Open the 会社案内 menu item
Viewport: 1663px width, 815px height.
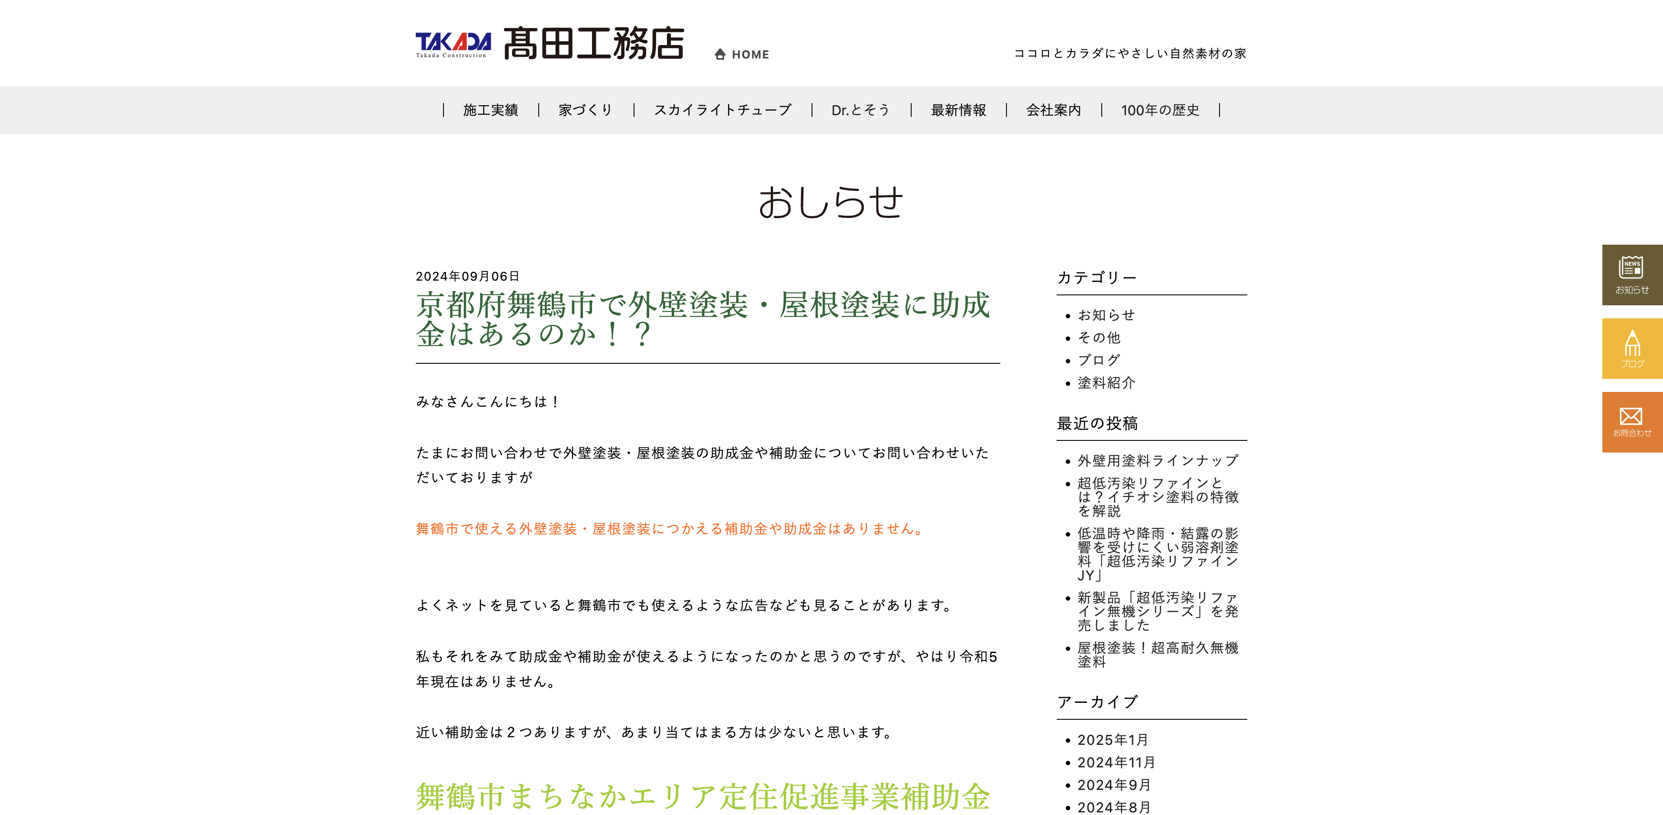coord(1054,110)
